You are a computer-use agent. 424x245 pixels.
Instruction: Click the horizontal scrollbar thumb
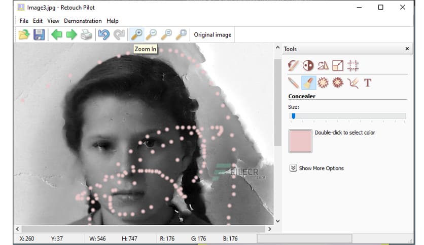click(144, 229)
